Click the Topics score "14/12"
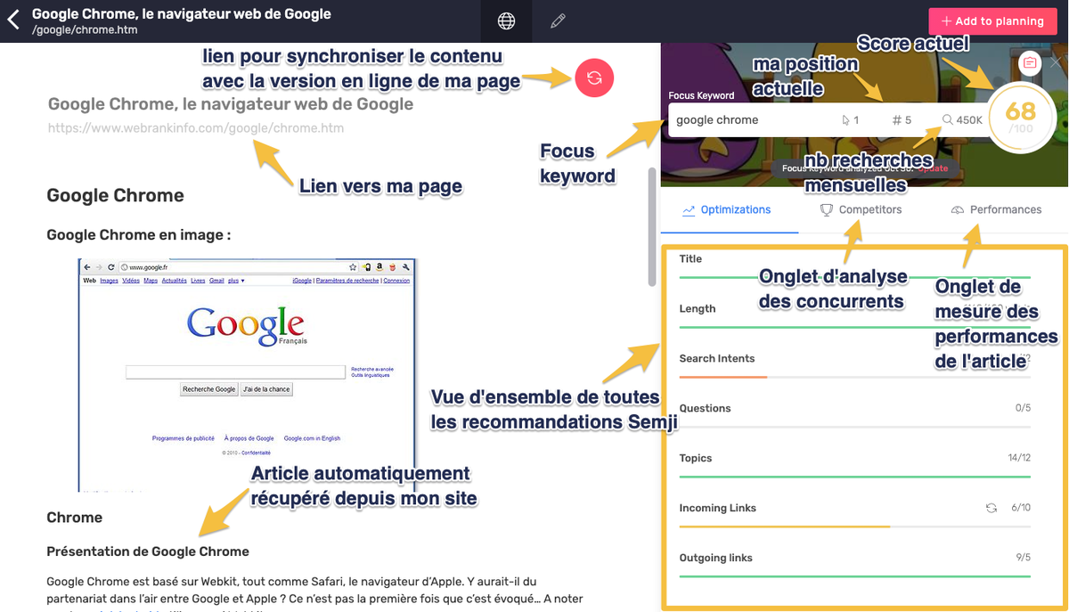Screen dimensions: 1069x612 (x=1019, y=458)
